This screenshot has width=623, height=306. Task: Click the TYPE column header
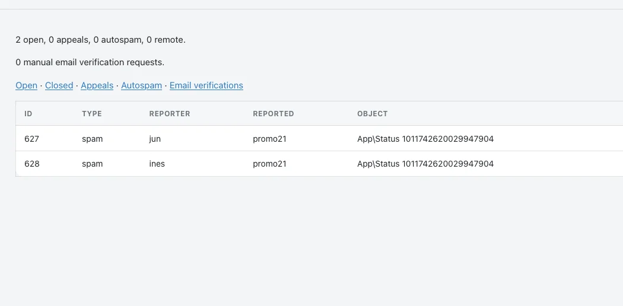point(92,113)
